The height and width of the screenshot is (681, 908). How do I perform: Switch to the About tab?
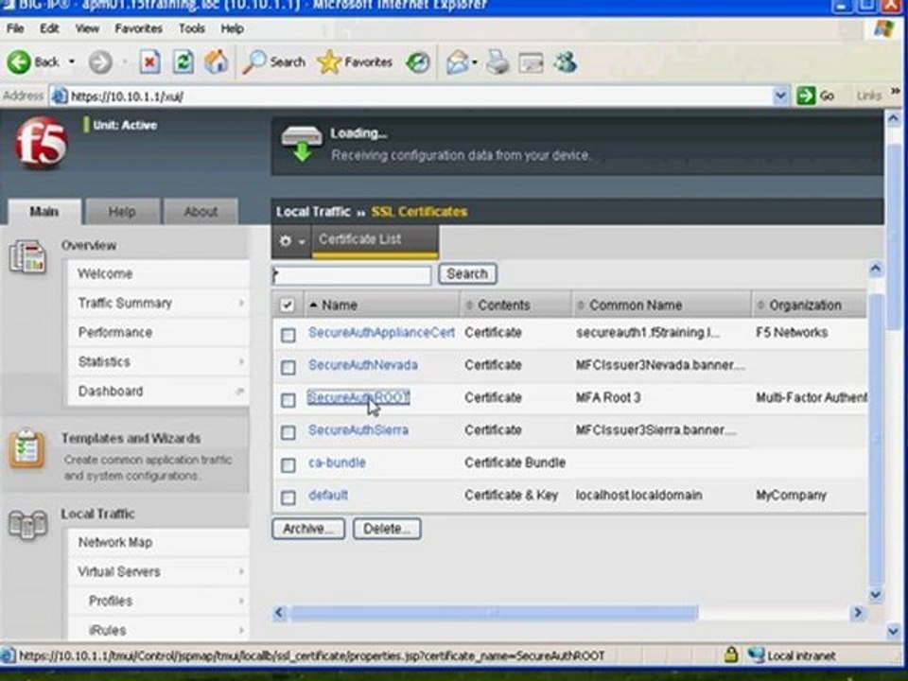pos(201,211)
